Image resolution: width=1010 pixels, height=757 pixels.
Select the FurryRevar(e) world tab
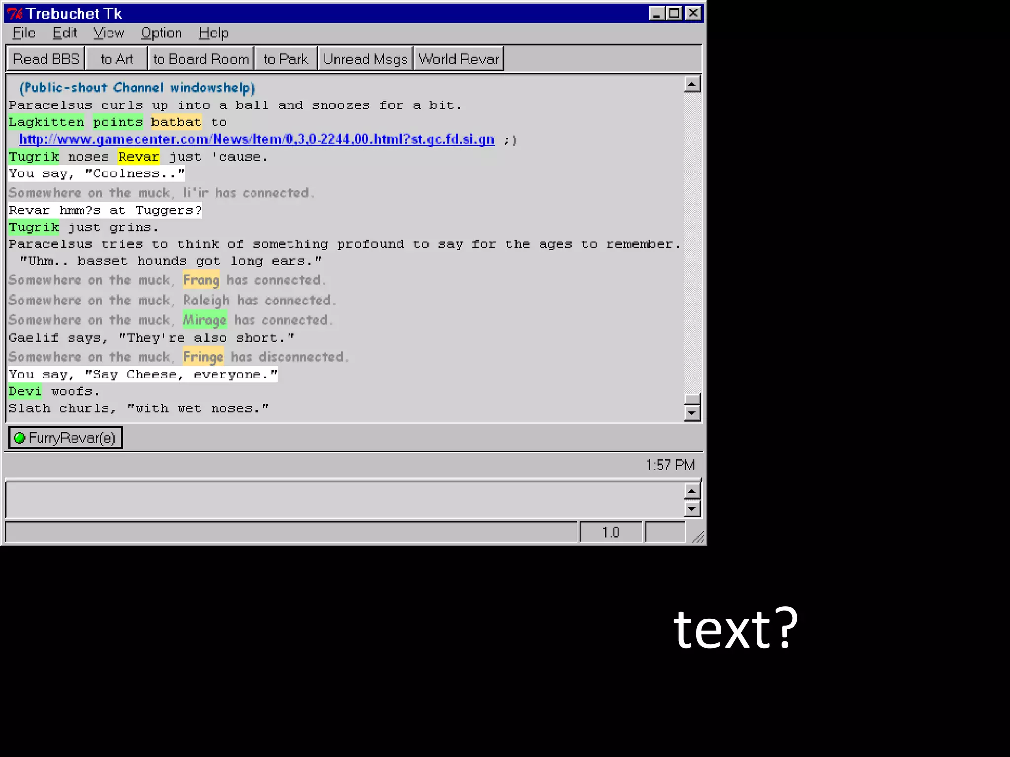(x=66, y=438)
